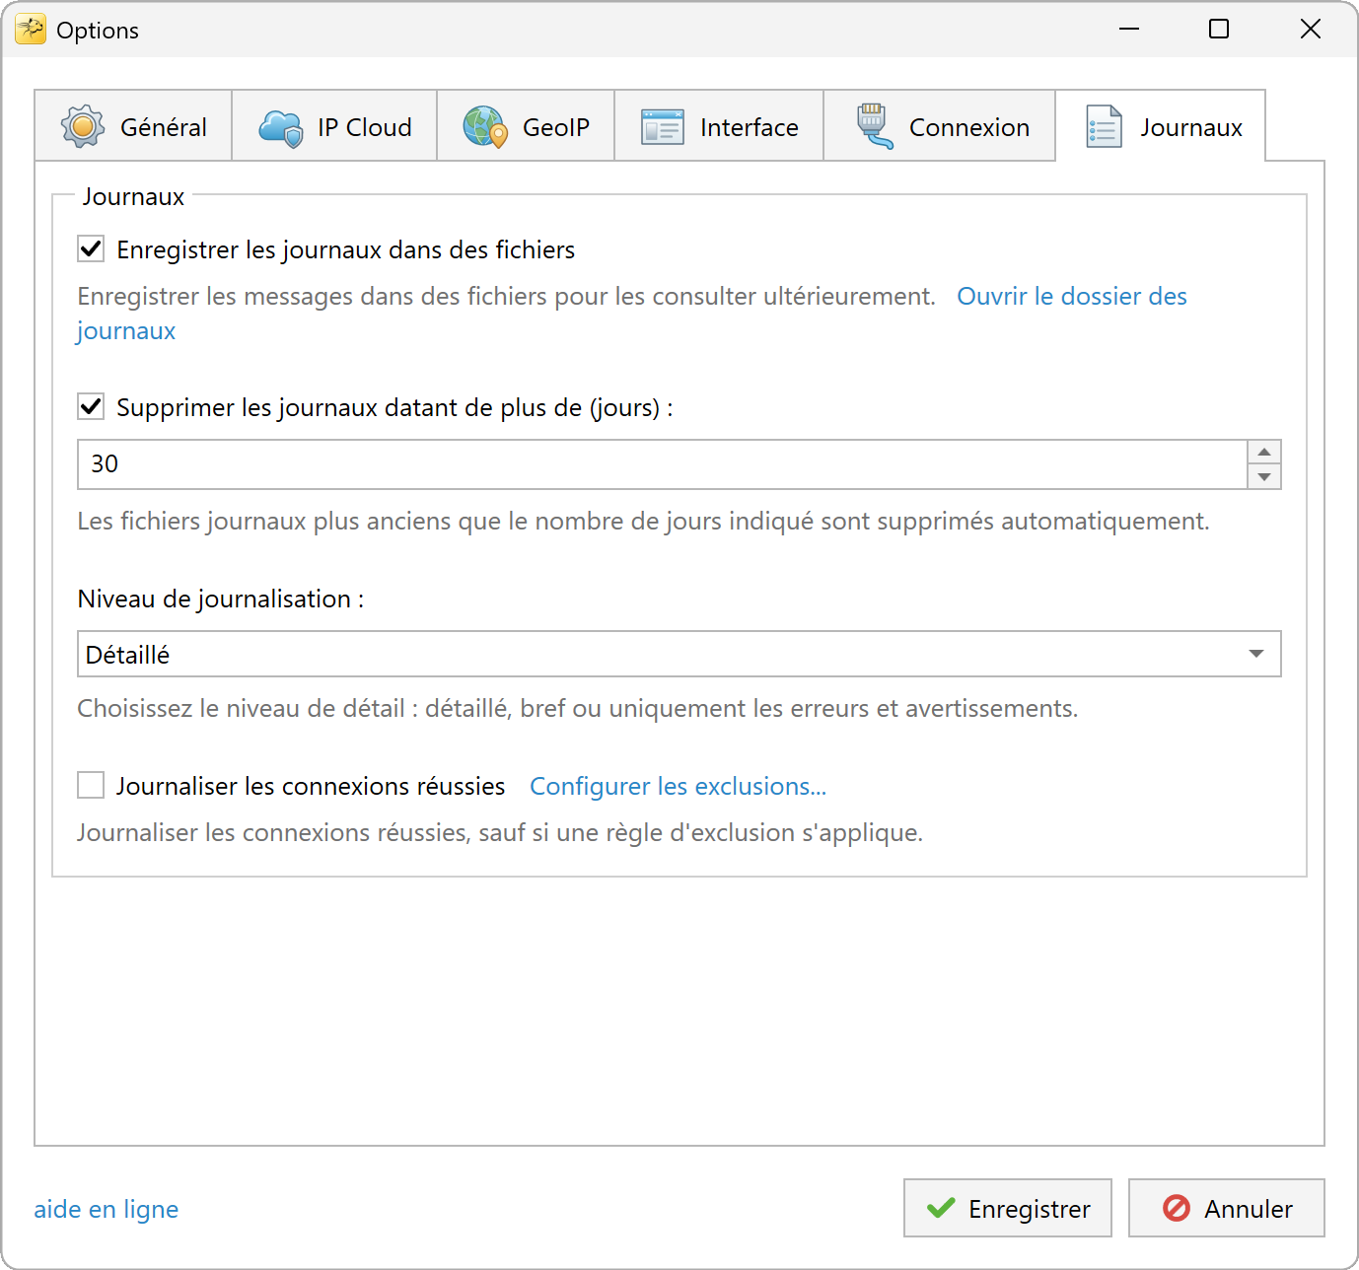
Task: Enable Journaliser les connexions réussies
Action: coord(91,785)
